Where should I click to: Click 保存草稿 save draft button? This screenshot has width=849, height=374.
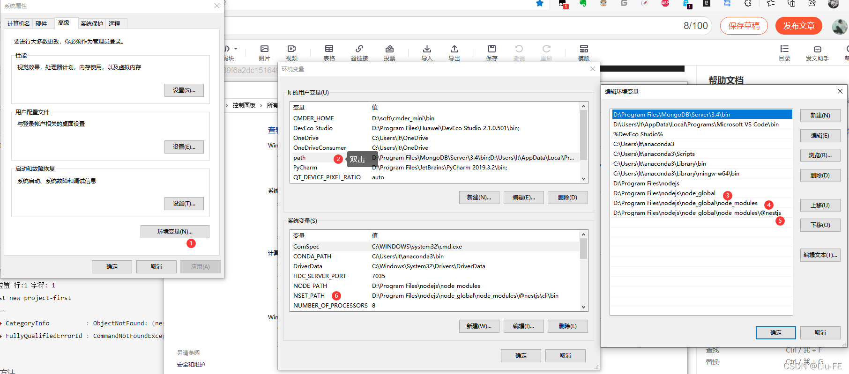tap(744, 26)
